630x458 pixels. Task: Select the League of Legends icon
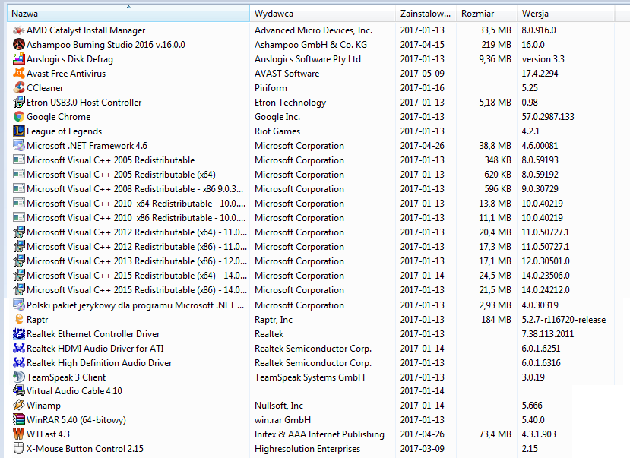point(19,131)
